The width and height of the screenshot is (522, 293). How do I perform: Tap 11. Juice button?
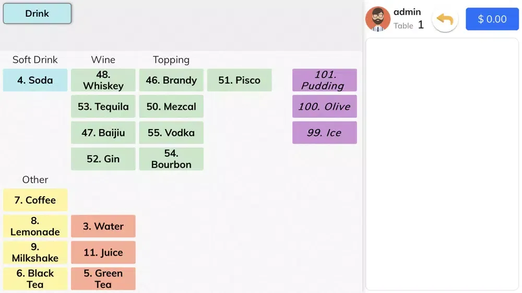point(103,252)
